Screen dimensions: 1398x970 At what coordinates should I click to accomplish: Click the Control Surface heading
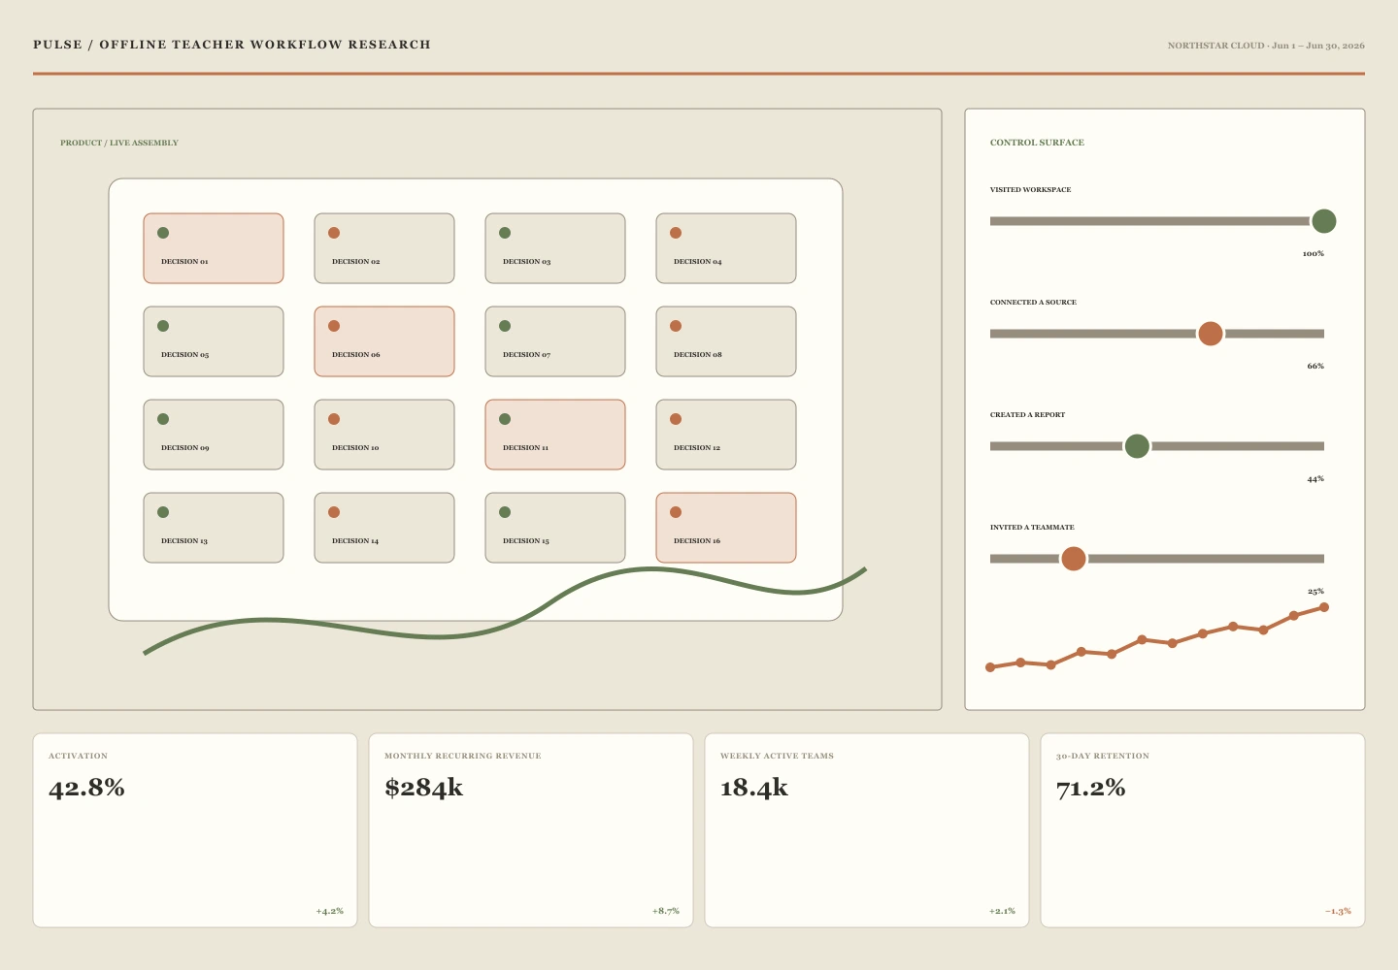click(x=1037, y=143)
